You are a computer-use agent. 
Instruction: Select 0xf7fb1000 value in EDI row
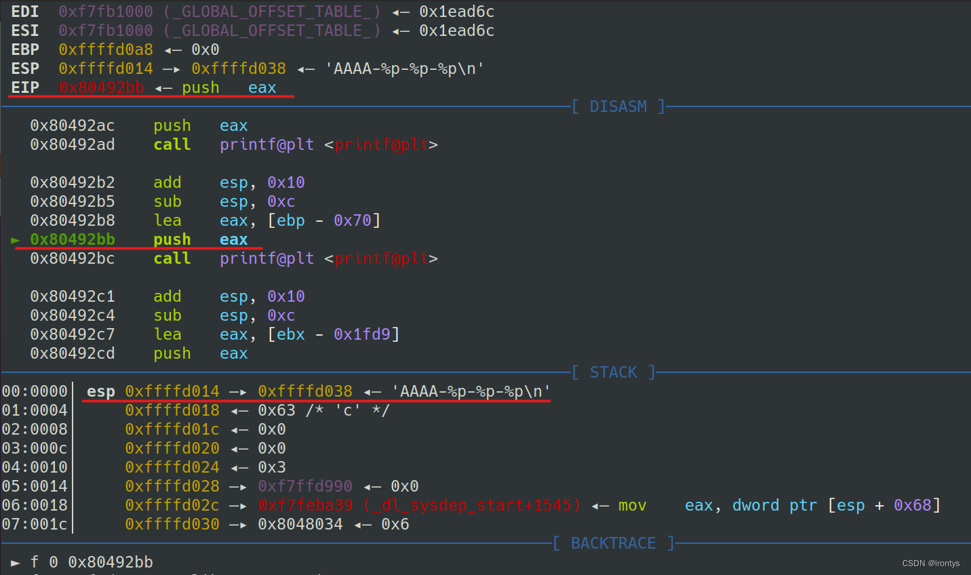(x=106, y=12)
